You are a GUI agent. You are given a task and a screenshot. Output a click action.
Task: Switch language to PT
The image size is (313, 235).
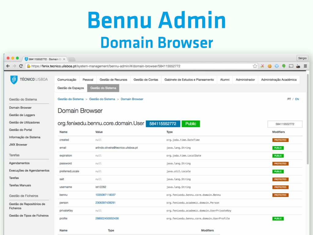coord(289,99)
